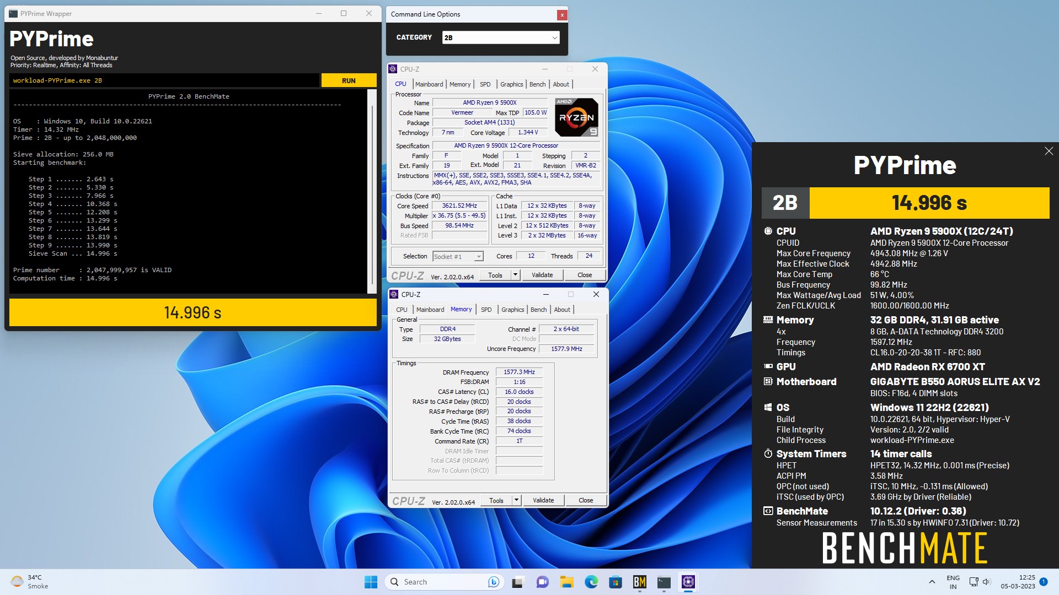Viewport: 1059px width, 595px height.
Task: Show hidden system tray icons chevron
Action: tap(932, 582)
